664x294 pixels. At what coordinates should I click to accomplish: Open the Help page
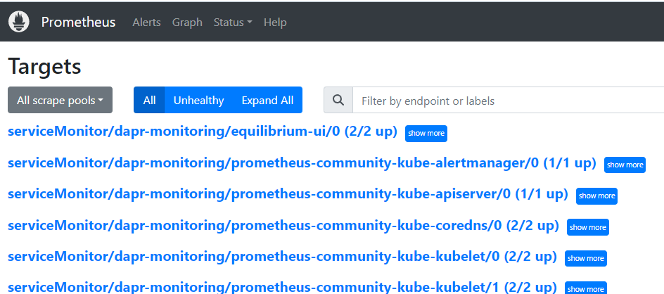pyautogui.click(x=275, y=22)
